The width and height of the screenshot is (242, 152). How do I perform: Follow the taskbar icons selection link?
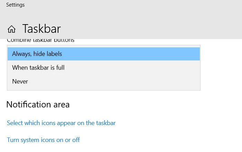tap(61, 123)
